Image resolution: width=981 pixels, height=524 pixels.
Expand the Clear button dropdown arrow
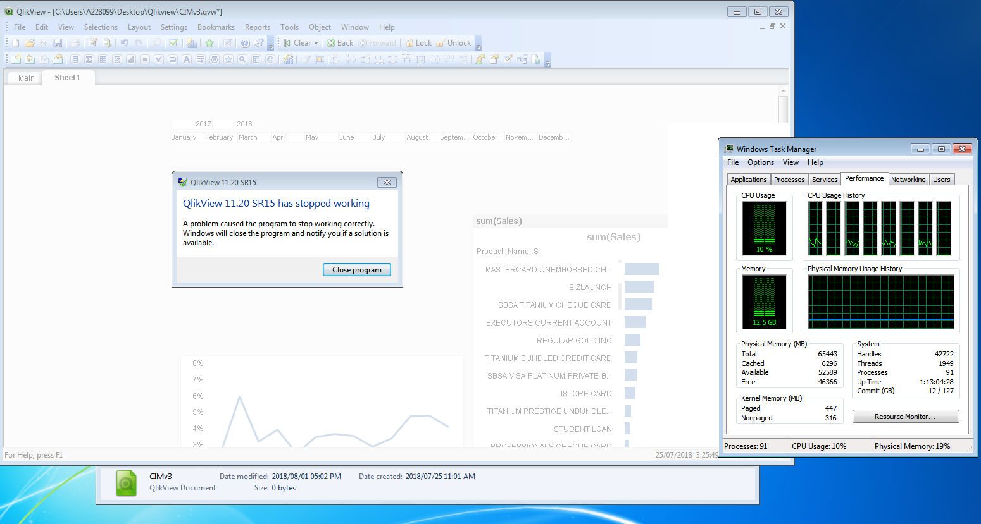tap(316, 43)
